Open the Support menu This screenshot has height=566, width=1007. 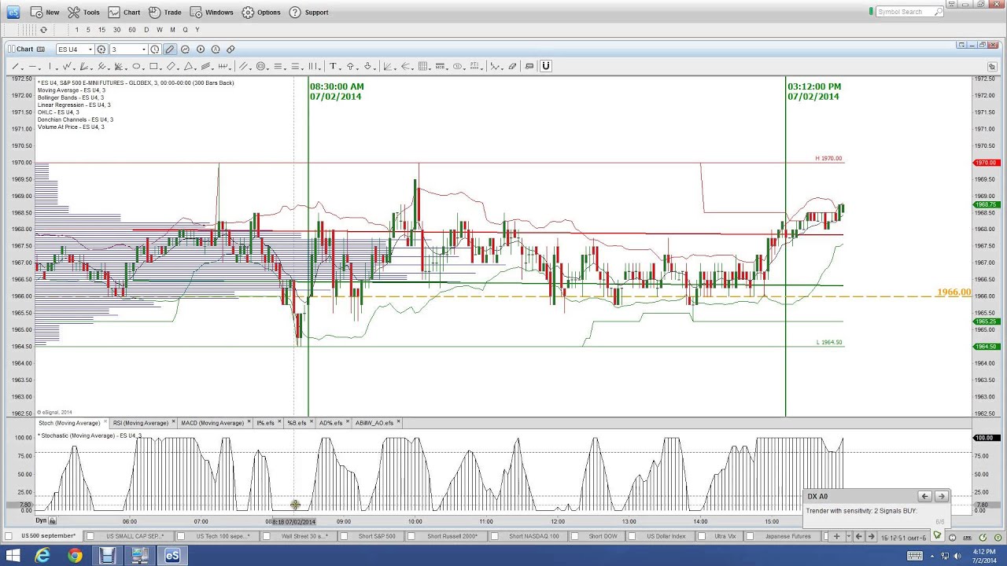pyautogui.click(x=308, y=13)
